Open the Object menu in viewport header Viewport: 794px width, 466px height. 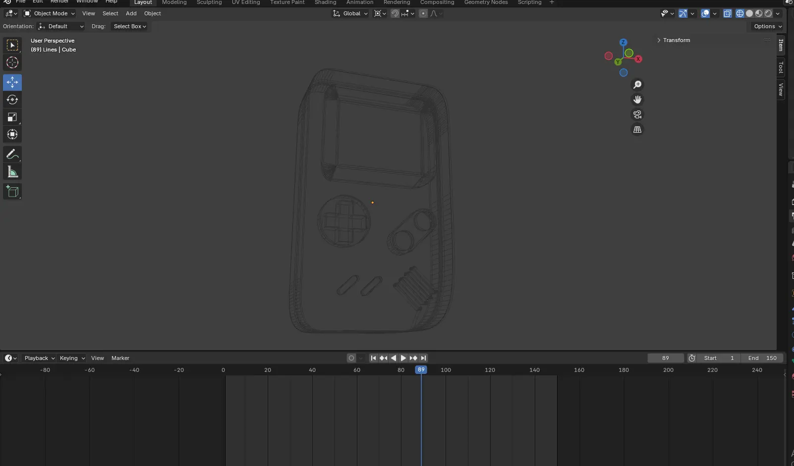click(x=153, y=13)
